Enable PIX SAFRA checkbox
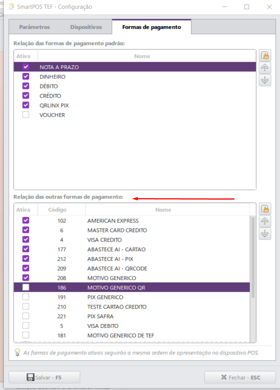 (26, 316)
